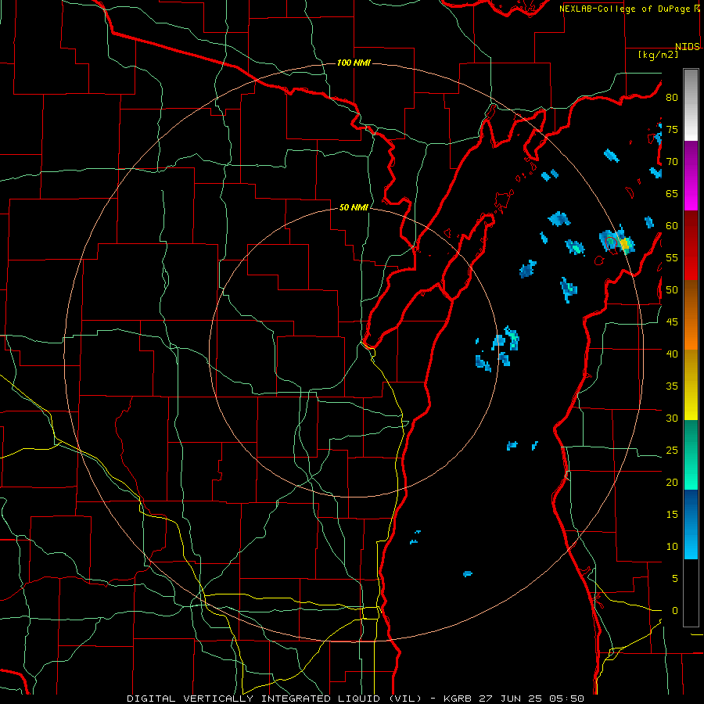The height and width of the screenshot is (704, 704).
Task: Pick the orange-brown segment of color bar
Action: tap(691, 314)
